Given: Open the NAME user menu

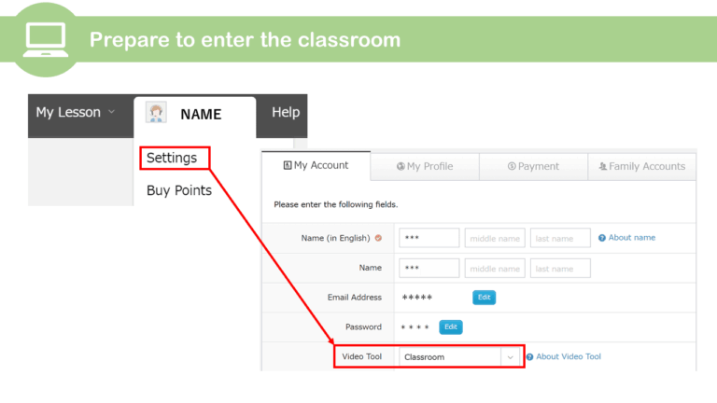Looking at the screenshot, I should [200, 114].
